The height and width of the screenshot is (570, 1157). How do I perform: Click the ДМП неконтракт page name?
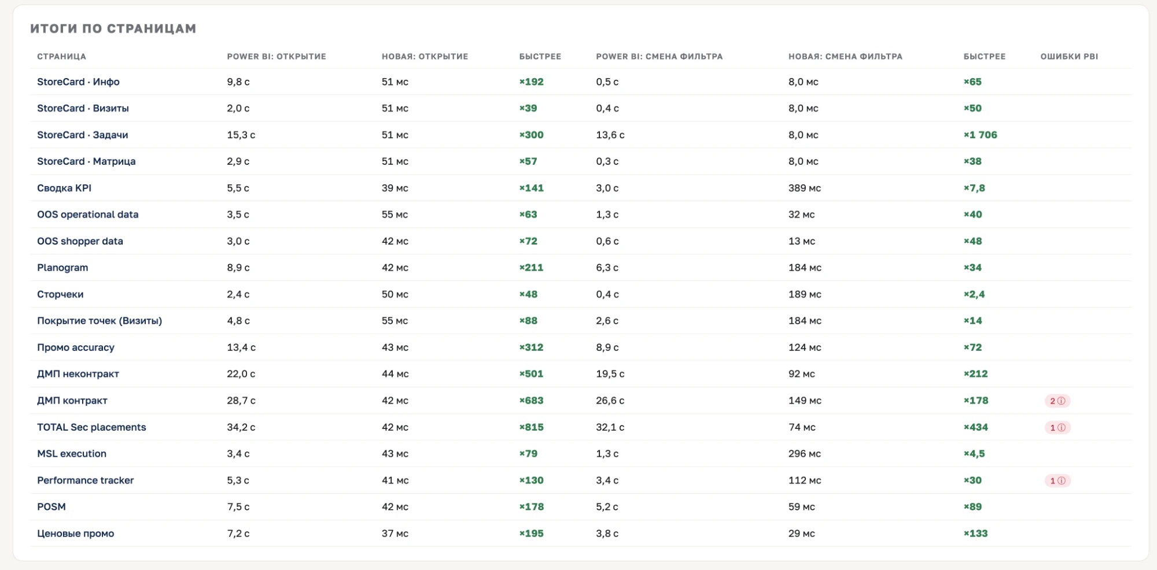point(78,374)
